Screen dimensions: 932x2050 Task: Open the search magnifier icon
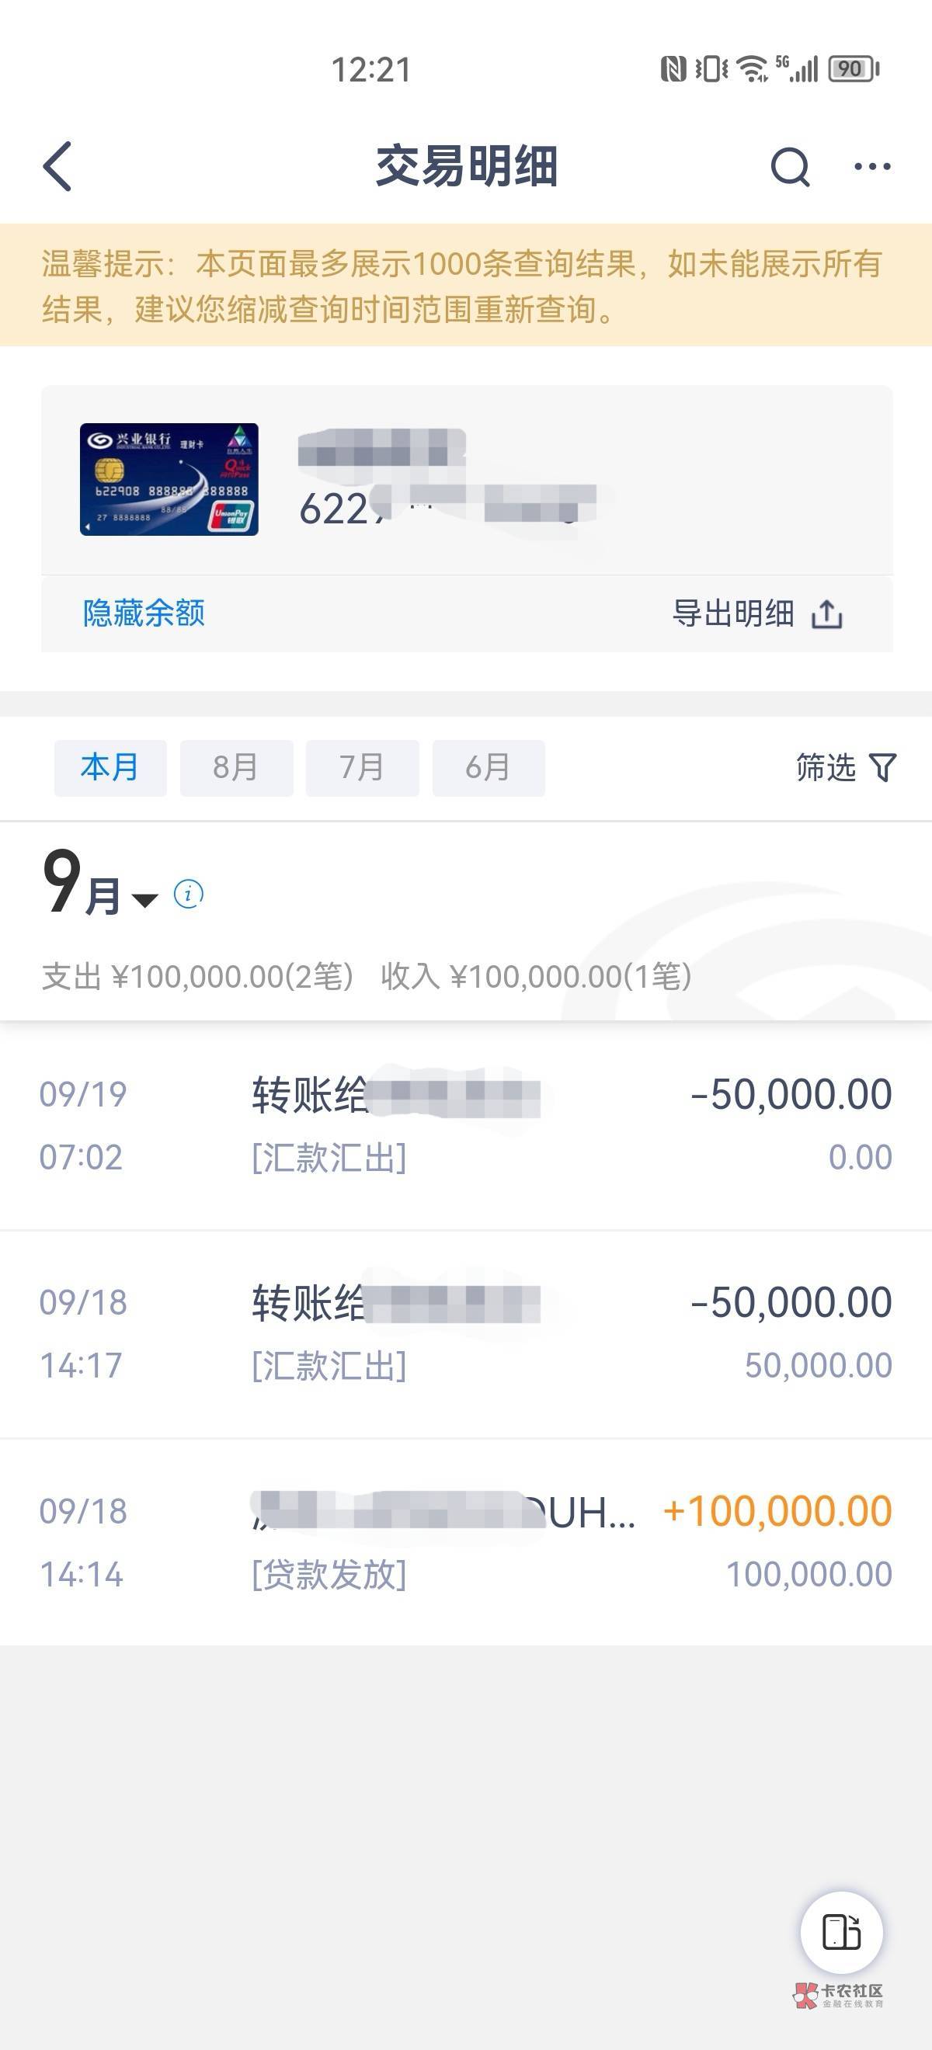(x=790, y=166)
